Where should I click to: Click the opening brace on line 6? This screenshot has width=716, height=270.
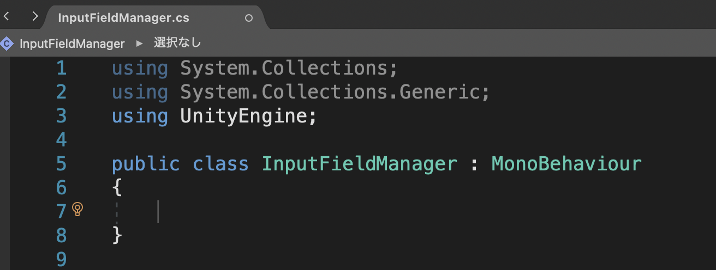click(x=117, y=188)
